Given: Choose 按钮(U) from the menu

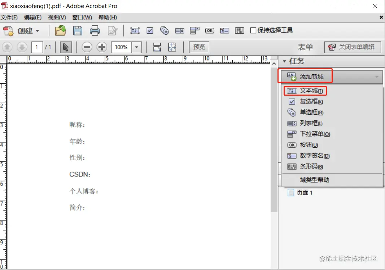Looking at the screenshot, I should click(332, 145).
